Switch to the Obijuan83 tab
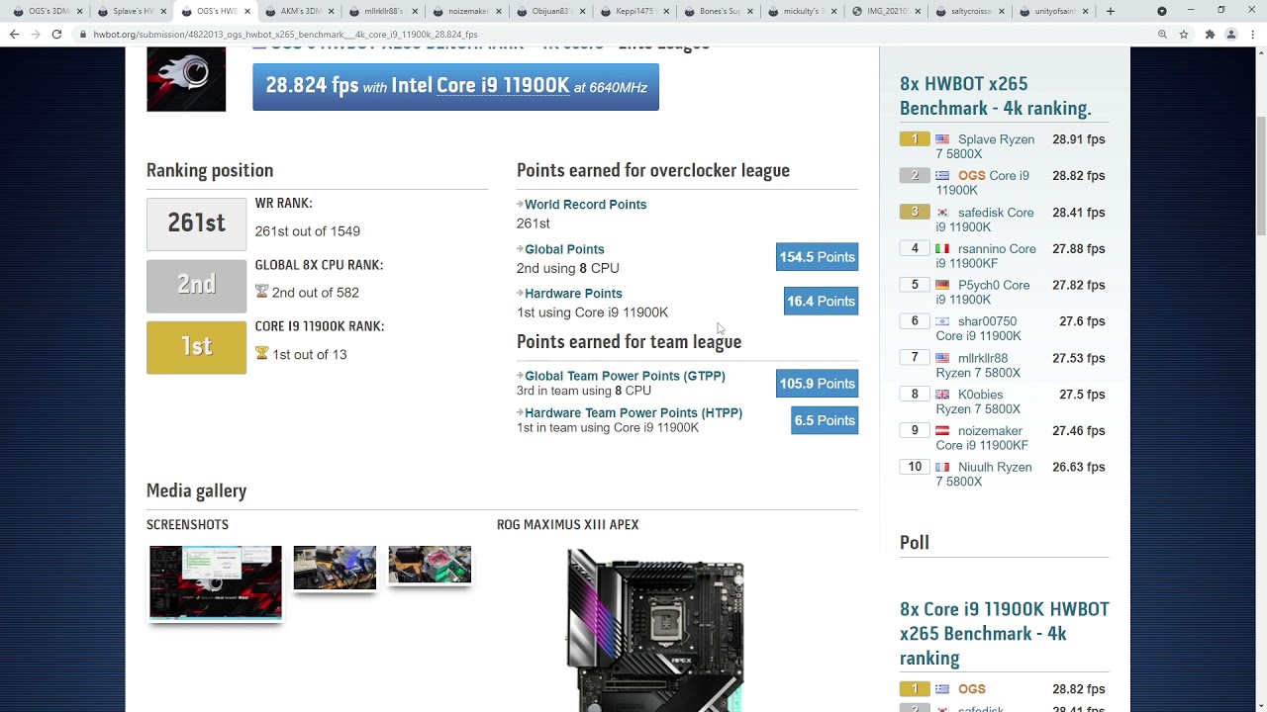 point(551,11)
